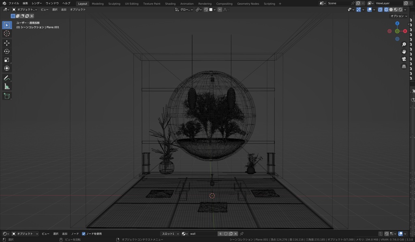Pin the Scene with pushpin icon
415x242 pixels.
coord(353,3)
